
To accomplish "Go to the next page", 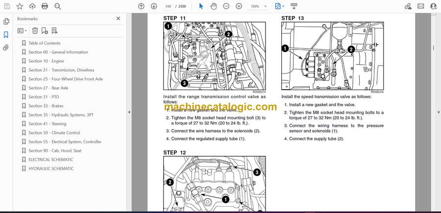I will point(154,6).
